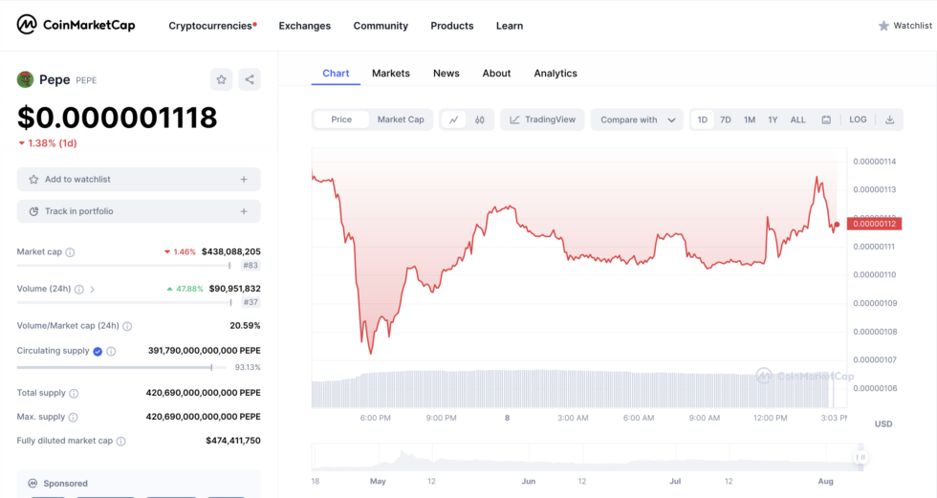Open the Compare with dropdown
Screen dimensions: 937x498
[x=637, y=119]
